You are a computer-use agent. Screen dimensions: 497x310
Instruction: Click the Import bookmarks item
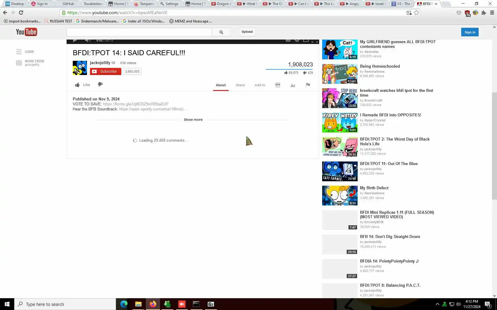pyautogui.click(x=22, y=21)
